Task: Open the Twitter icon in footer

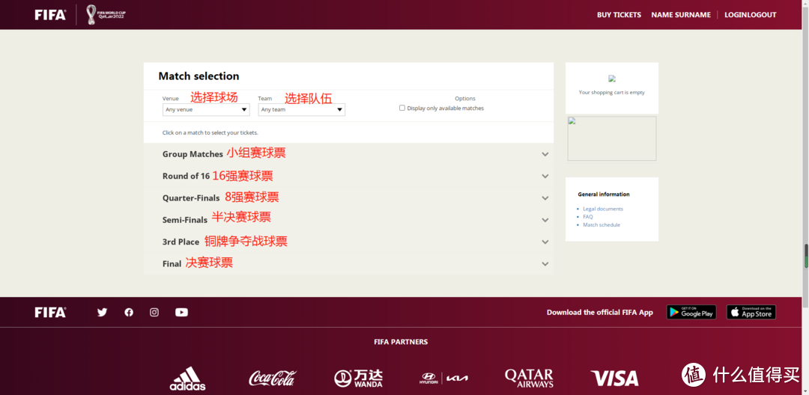Action: pos(103,312)
